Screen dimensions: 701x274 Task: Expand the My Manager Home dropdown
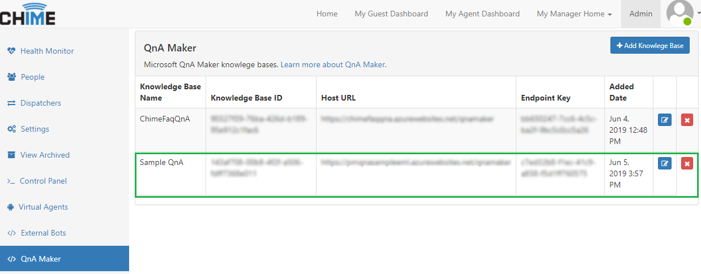[x=574, y=14]
